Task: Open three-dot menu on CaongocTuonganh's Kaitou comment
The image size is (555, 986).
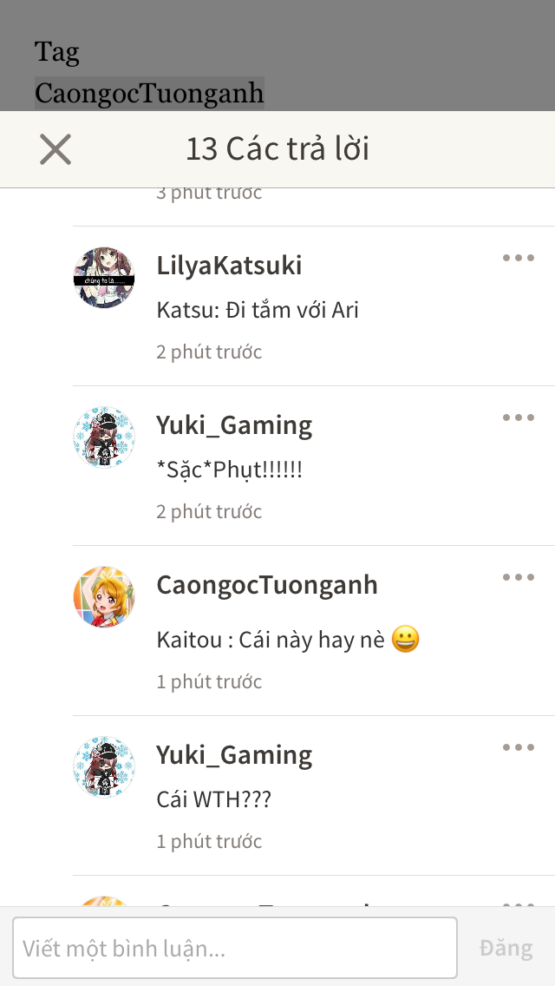Action: [518, 576]
